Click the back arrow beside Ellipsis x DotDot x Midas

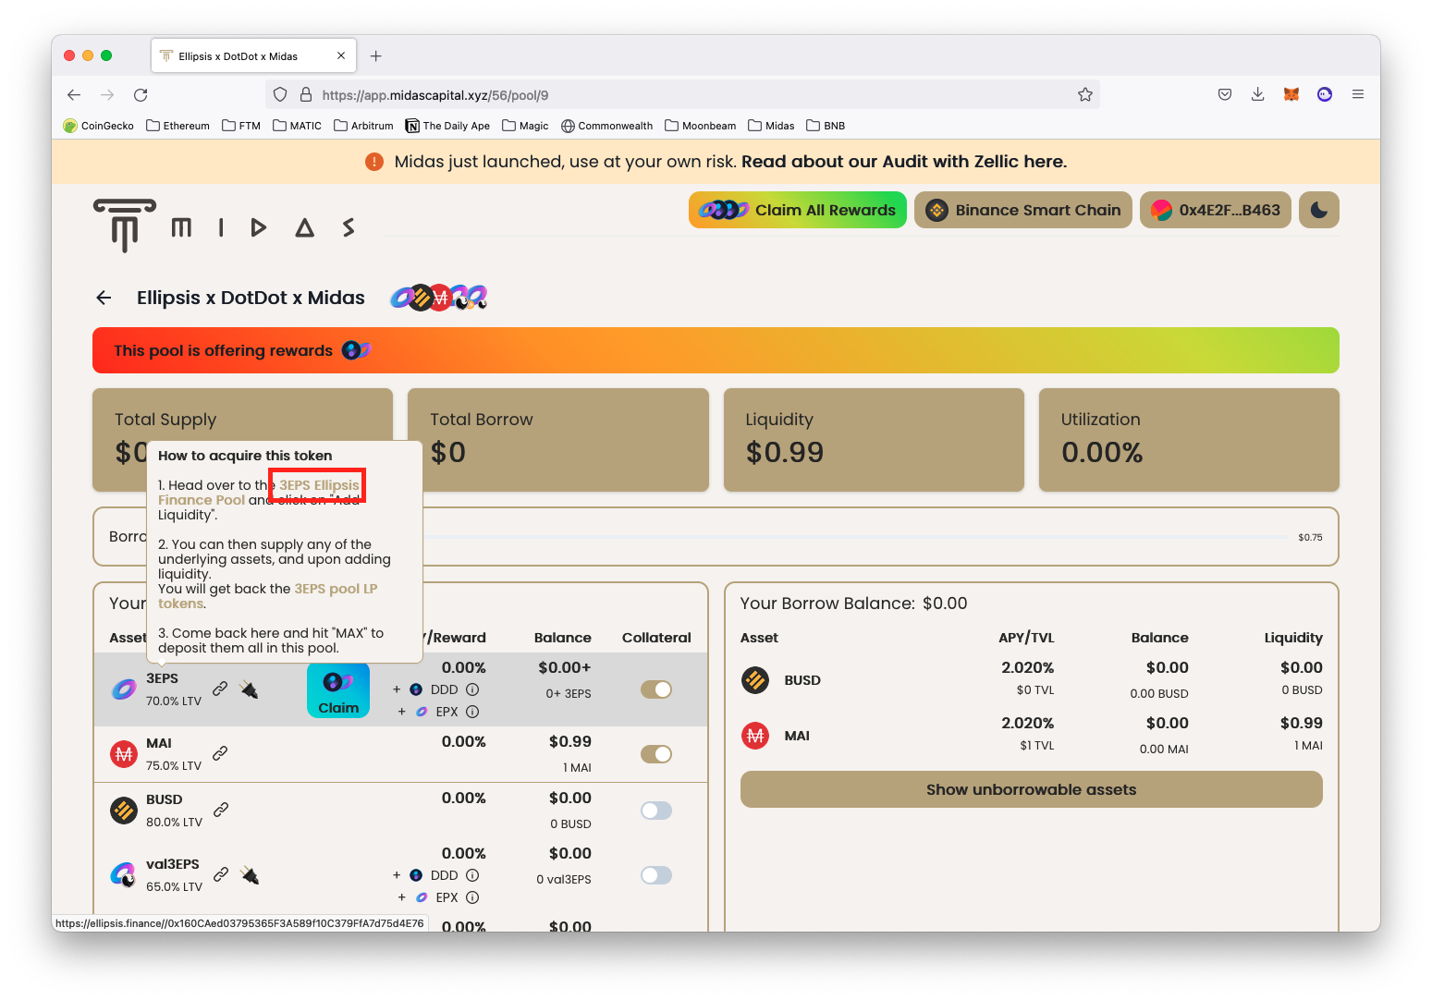pyautogui.click(x=104, y=297)
